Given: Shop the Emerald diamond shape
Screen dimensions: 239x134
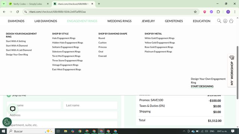Looking at the screenshot, I should coord(102,56).
